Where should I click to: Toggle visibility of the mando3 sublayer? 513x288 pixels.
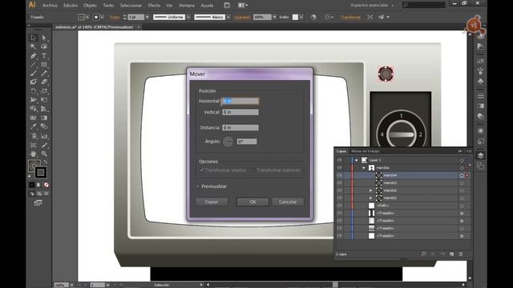pyautogui.click(x=339, y=183)
